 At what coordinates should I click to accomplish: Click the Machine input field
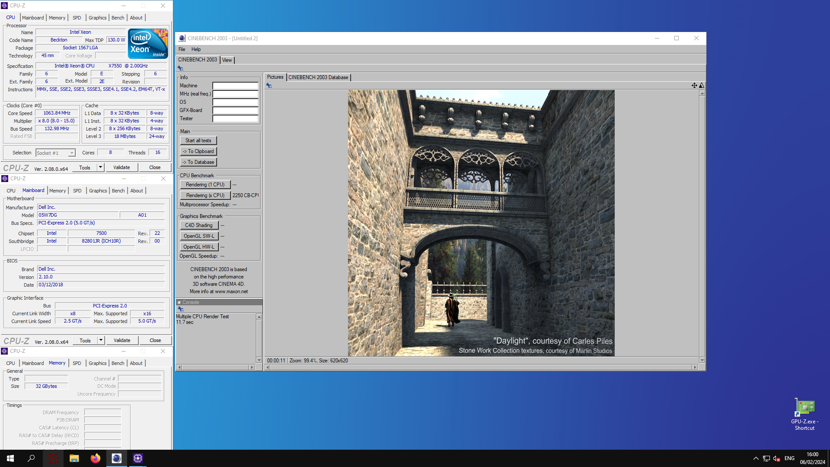pos(236,86)
